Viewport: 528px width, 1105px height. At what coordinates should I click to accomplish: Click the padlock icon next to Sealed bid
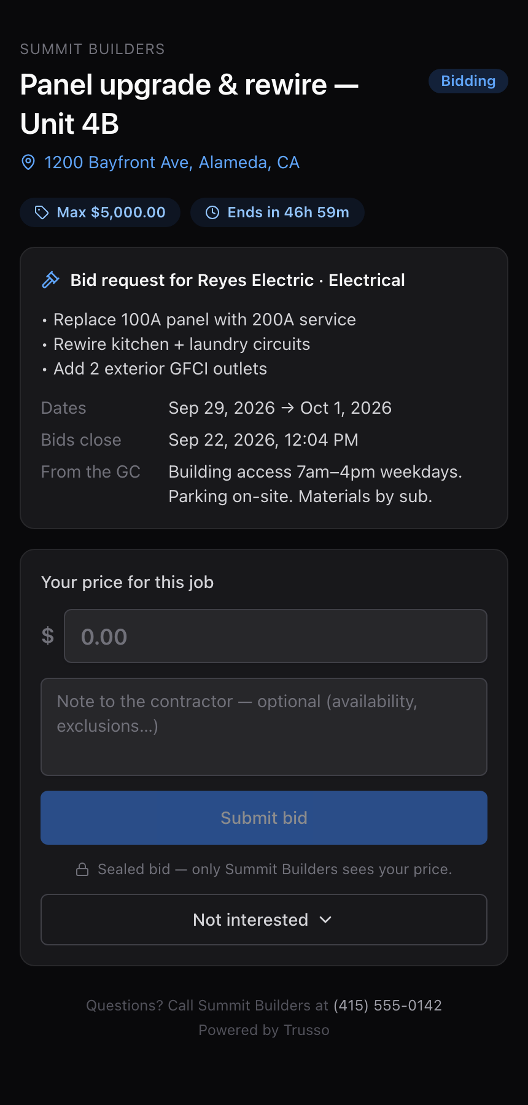[x=82, y=869]
